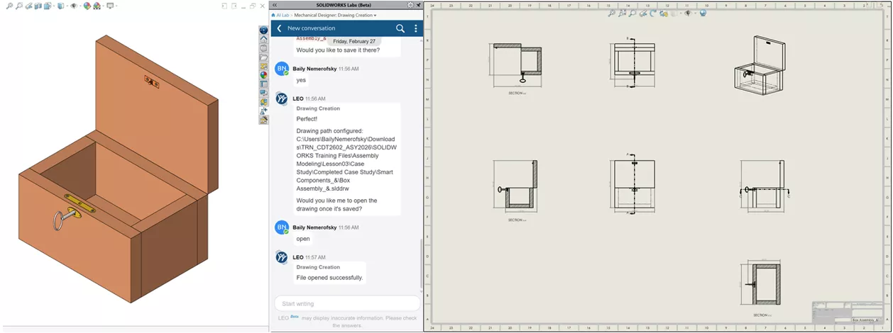Select the Section View icon in the model view toolbar
This screenshot has height=333, width=893.
pos(38,6)
